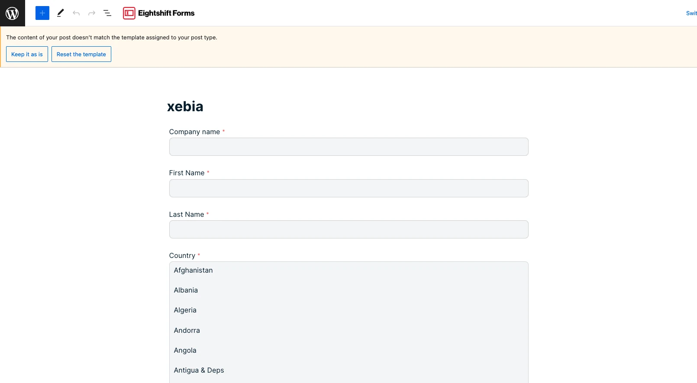Screen dimensions: 697x383
Task: Click the Undo arrow icon
Action: [x=76, y=13]
